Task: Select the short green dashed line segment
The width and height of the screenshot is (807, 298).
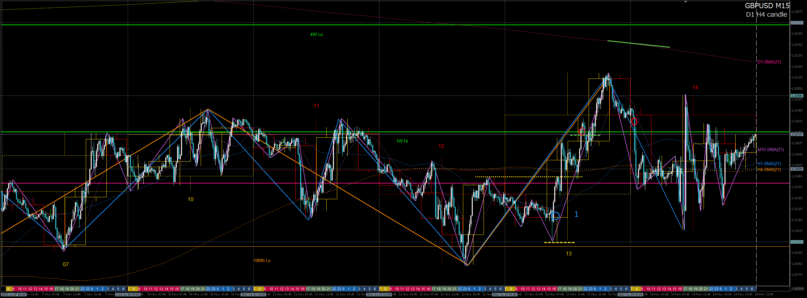Action: 585,135
